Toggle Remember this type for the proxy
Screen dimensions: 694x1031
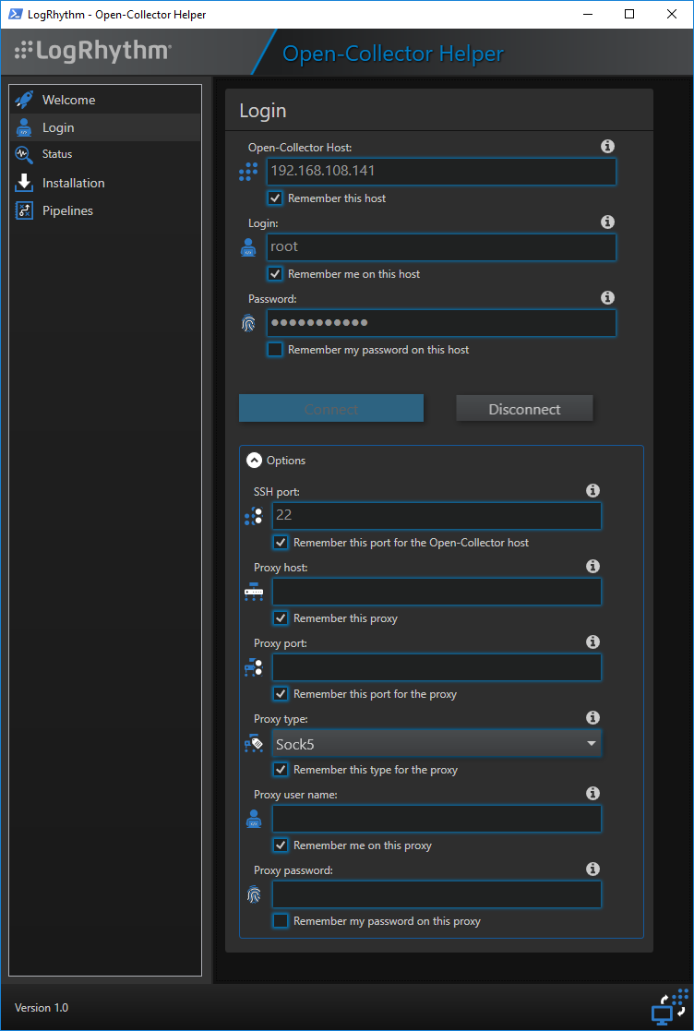point(281,769)
